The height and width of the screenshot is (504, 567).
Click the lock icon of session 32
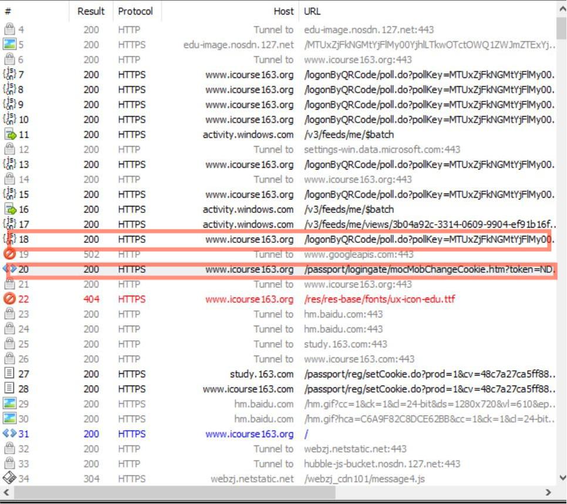(x=9, y=448)
